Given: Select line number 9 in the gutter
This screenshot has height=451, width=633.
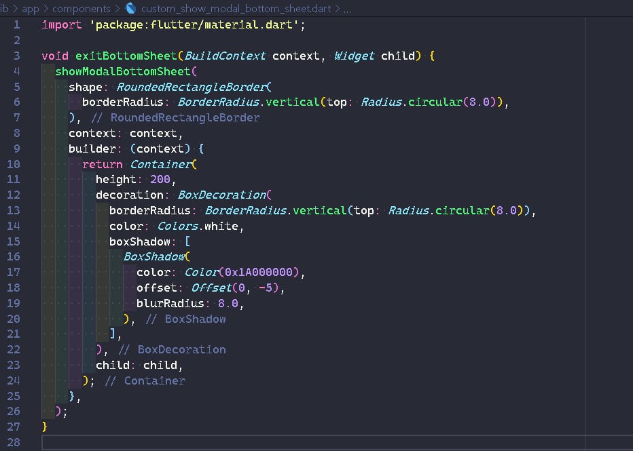Looking at the screenshot, I should [x=16, y=149].
